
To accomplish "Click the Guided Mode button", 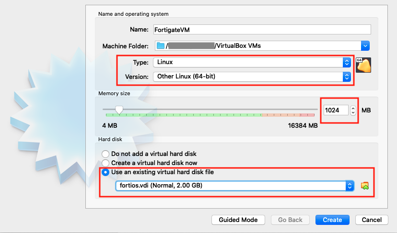I will tap(238, 220).
